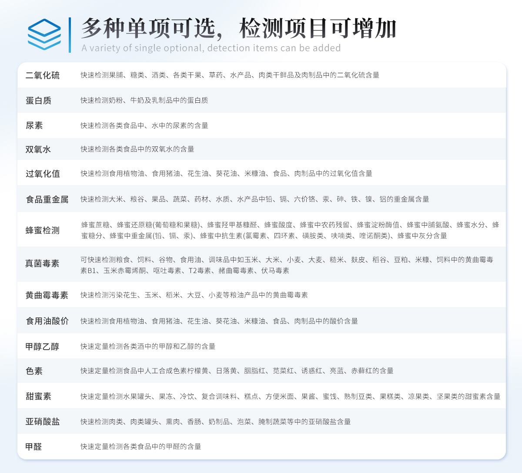
Task: Select the 甲醇乙醇 row label
Action: [x=43, y=347]
